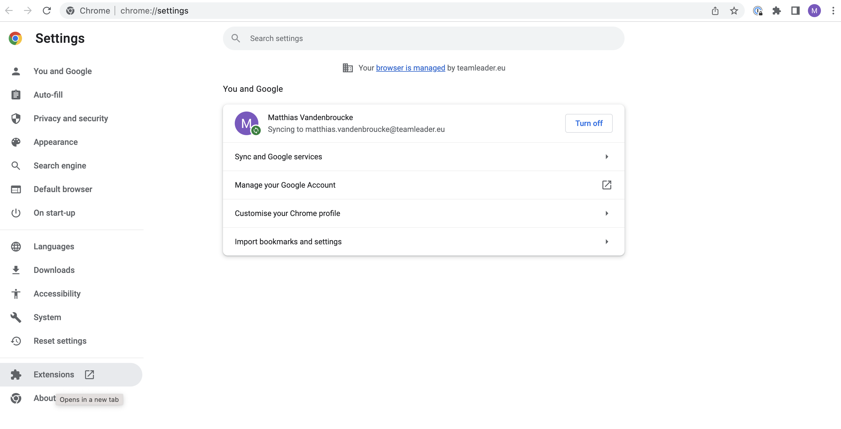This screenshot has width=841, height=429.
Task: Open the browser is managed link
Action: (x=410, y=68)
